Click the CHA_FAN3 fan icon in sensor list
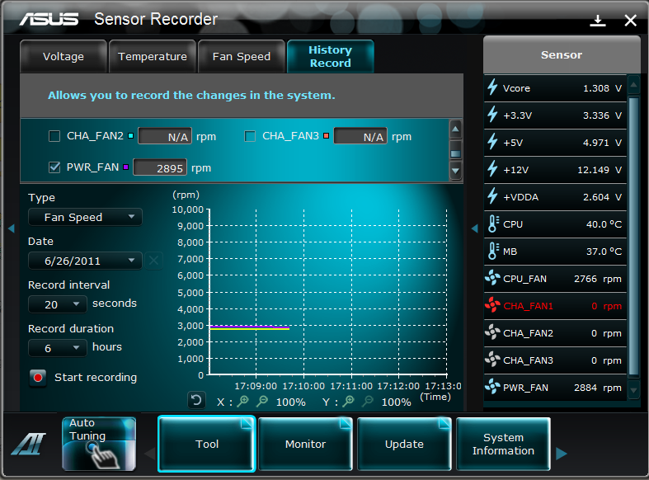 click(x=492, y=360)
